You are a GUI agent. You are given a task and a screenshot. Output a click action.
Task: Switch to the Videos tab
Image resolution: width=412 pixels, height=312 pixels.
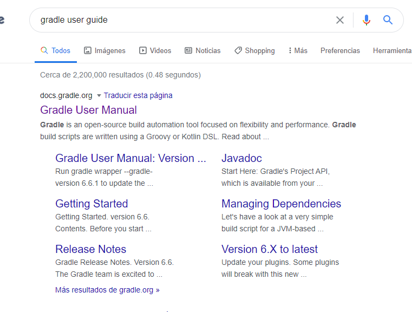[155, 50]
